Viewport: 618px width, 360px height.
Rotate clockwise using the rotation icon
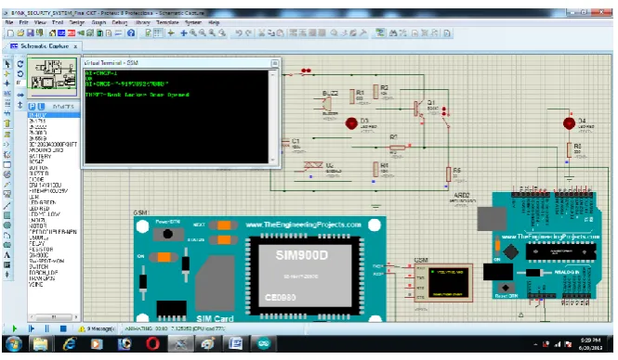pos(20,64)
